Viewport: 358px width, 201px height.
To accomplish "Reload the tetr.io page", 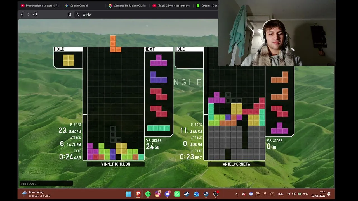I will (35, 15).
